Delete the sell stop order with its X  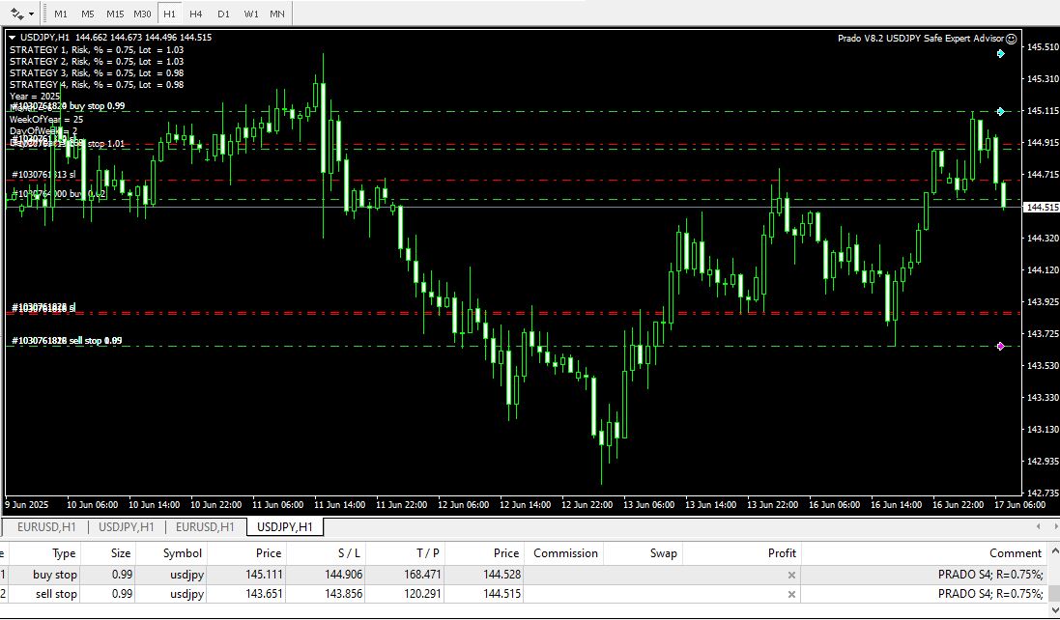click(x=791, y=594)
